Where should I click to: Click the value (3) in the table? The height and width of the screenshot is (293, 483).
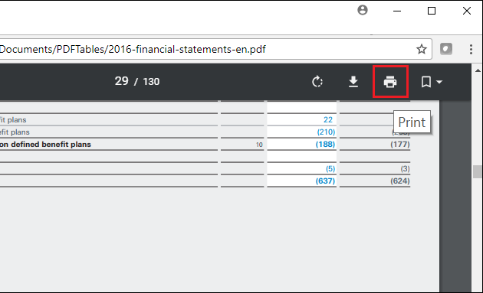405,168
